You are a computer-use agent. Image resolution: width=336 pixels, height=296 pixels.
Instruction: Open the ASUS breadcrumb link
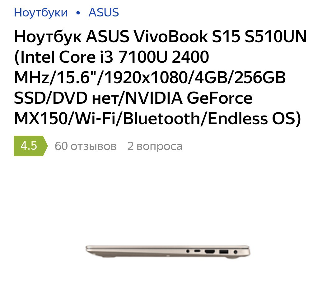[104, 12]
